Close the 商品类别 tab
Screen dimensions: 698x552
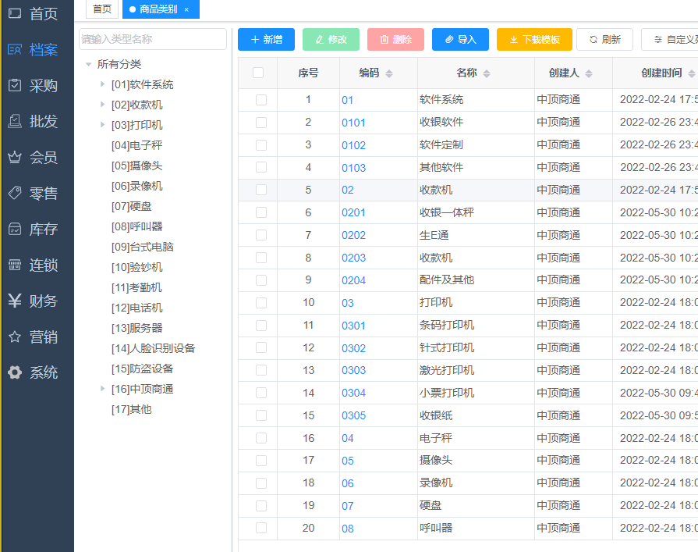[186, 9]
